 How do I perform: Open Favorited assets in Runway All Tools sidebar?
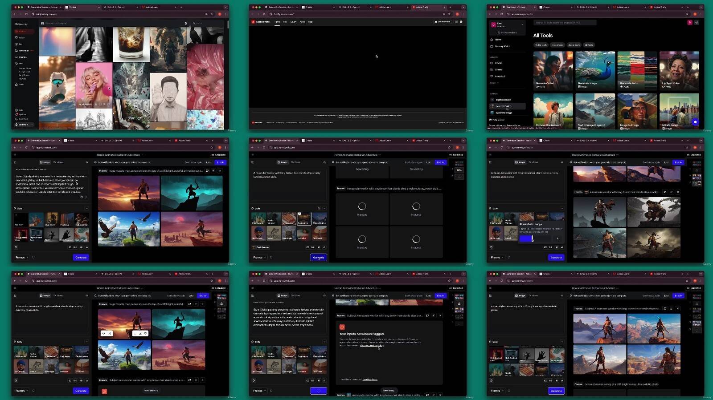[497, 76]
